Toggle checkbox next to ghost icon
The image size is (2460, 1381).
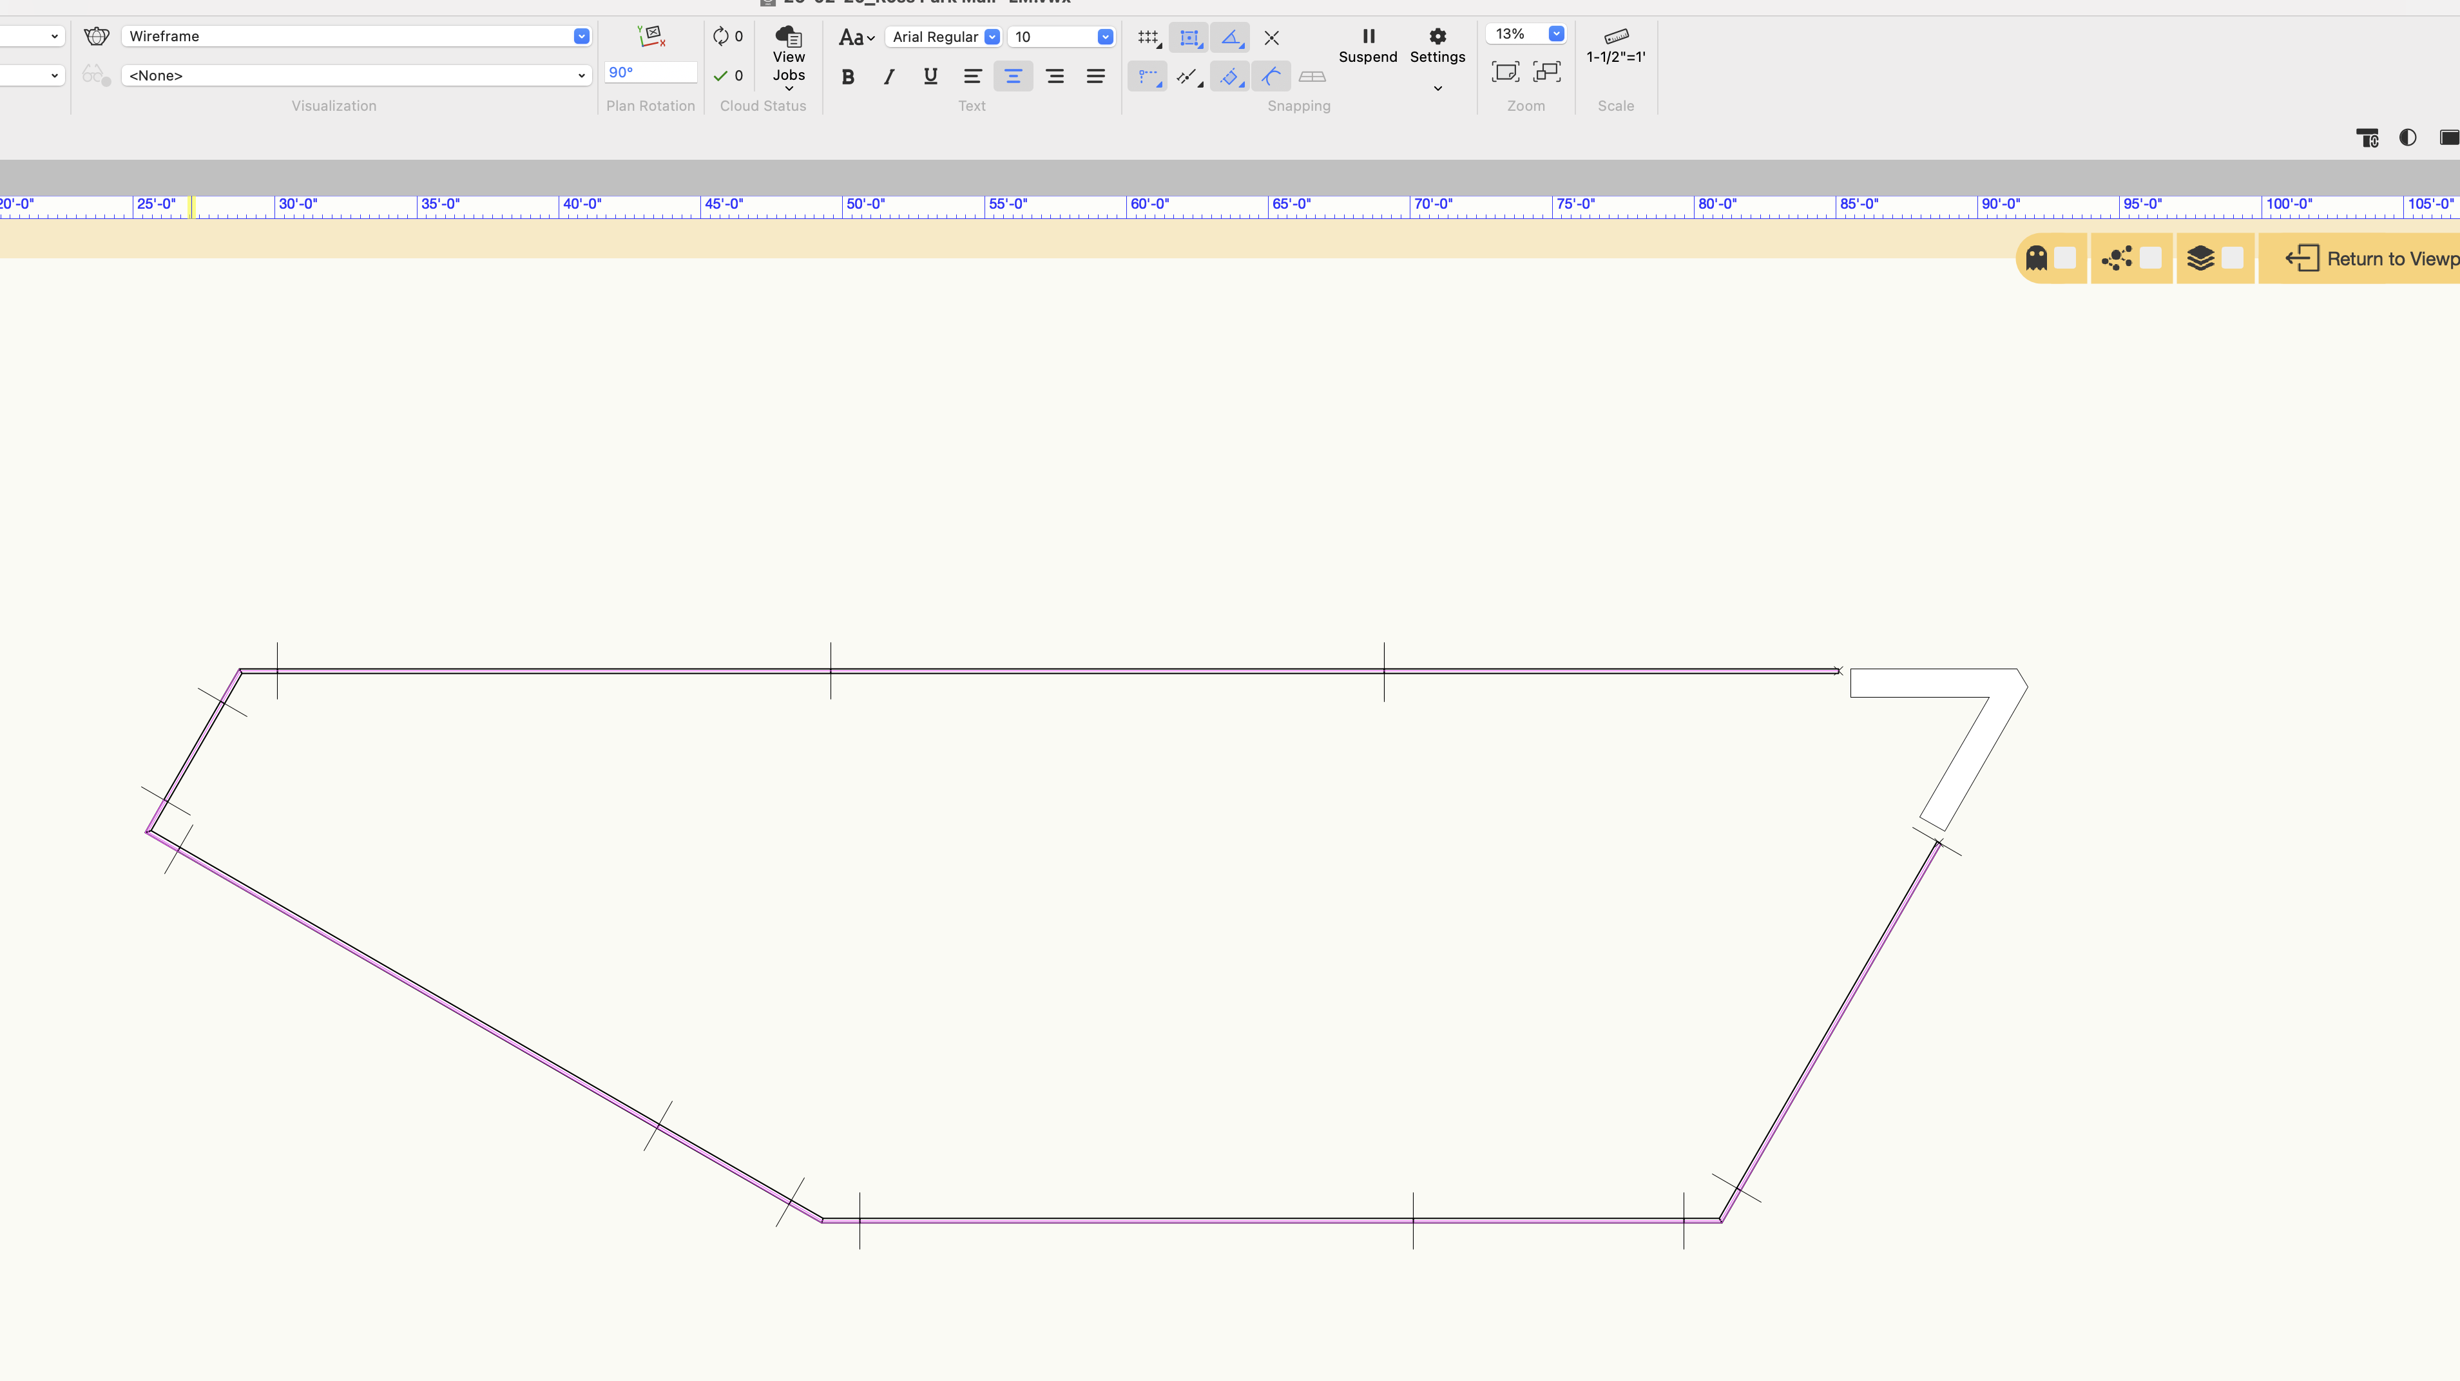[x=2064, y=258]
